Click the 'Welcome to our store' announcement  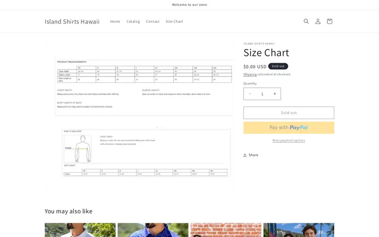(x=189, y=5)
